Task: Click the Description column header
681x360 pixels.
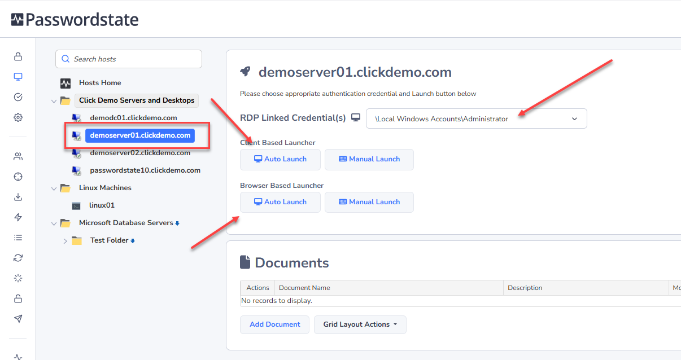Action: point(586,288)
